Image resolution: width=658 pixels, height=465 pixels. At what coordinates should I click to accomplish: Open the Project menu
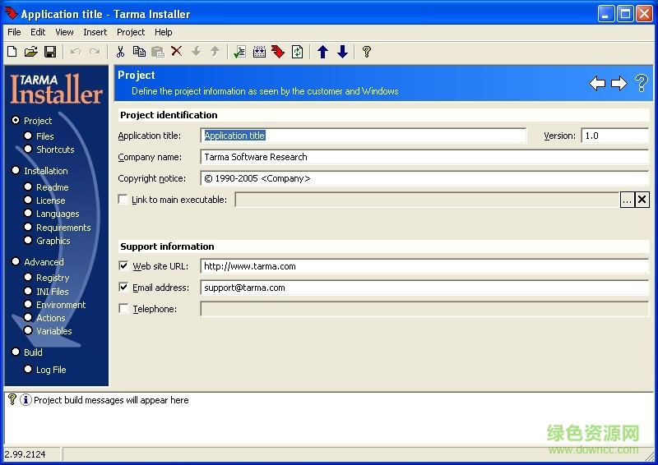(131, 32)
